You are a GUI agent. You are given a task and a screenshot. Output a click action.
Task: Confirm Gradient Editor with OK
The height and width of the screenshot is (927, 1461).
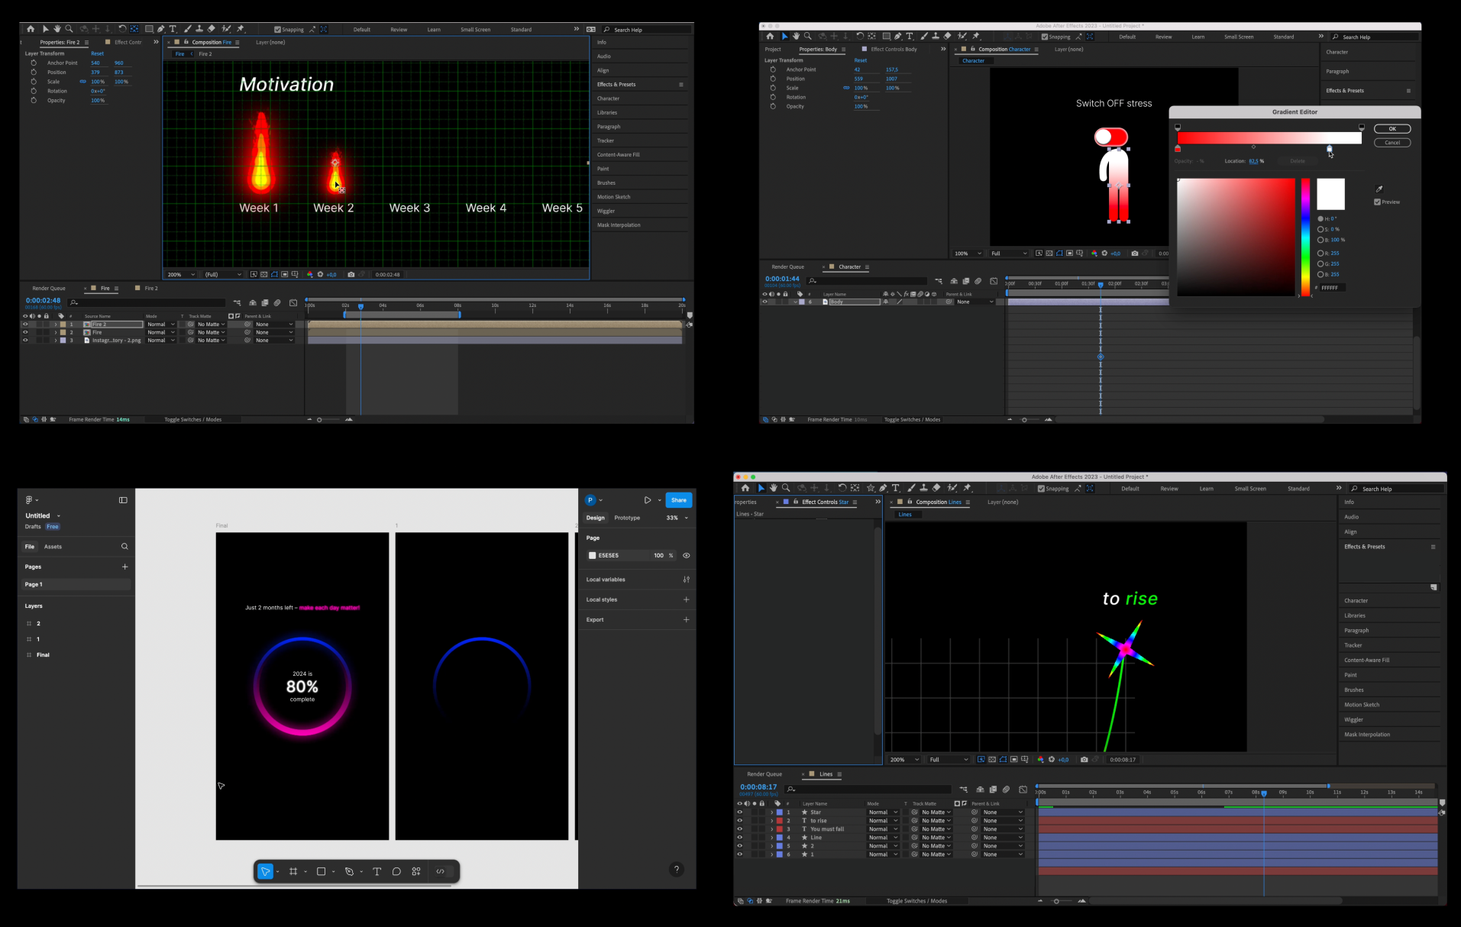tap(1392, 128)
